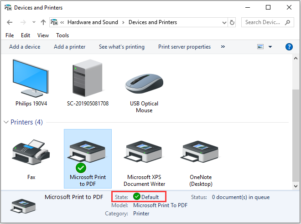Viewport: 301px width, 224px height.
Task: Click the Printers (4) group heading
Action: tap(27, 122)
